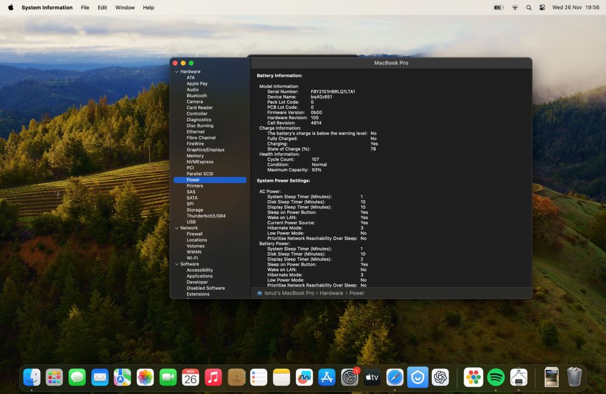Select USB in the sidebar
606x394 pixels.
191,222
